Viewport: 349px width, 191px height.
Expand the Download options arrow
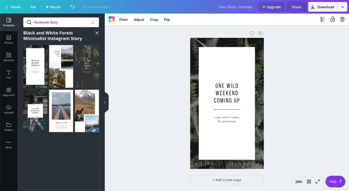[343, 7]
